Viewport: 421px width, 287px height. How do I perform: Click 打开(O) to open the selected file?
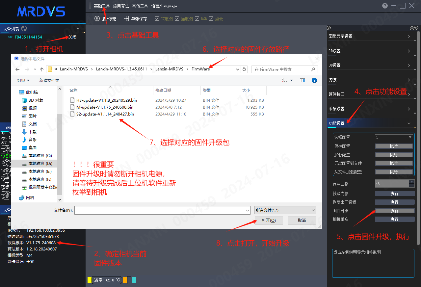coord(269,221)
